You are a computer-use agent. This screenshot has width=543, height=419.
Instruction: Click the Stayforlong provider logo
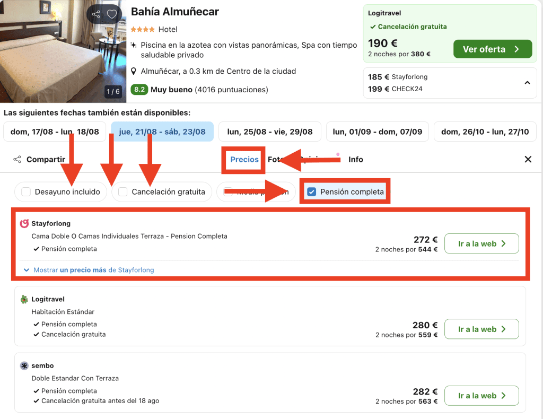pyautogui.click(x=24, y=224)
